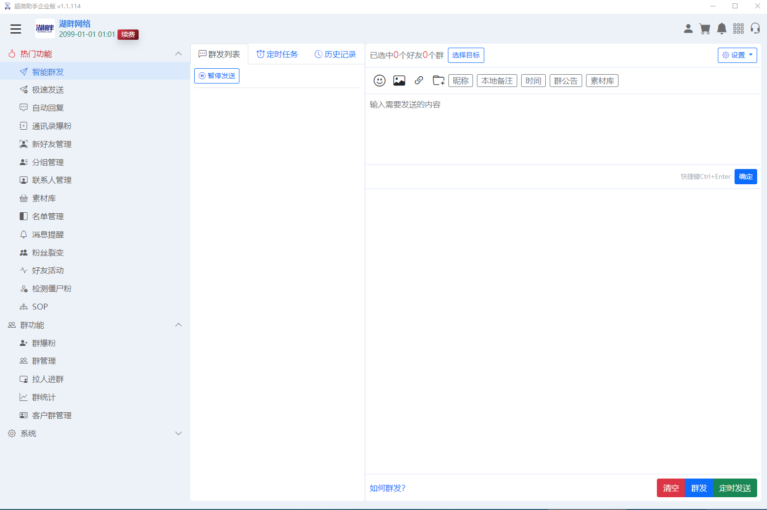Open the 设置 dropdown

[x=737, y=55]
